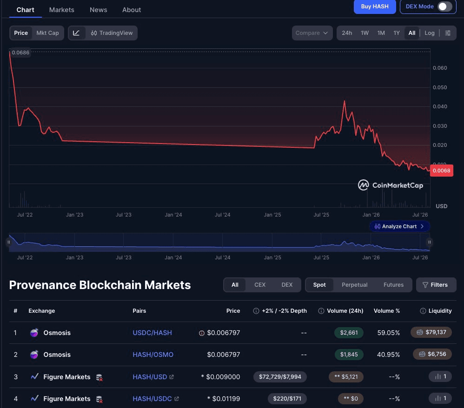Screen dimensions: 464x408
Task: Open USDC/HASH pair link
Action: [x=152, y=333]
